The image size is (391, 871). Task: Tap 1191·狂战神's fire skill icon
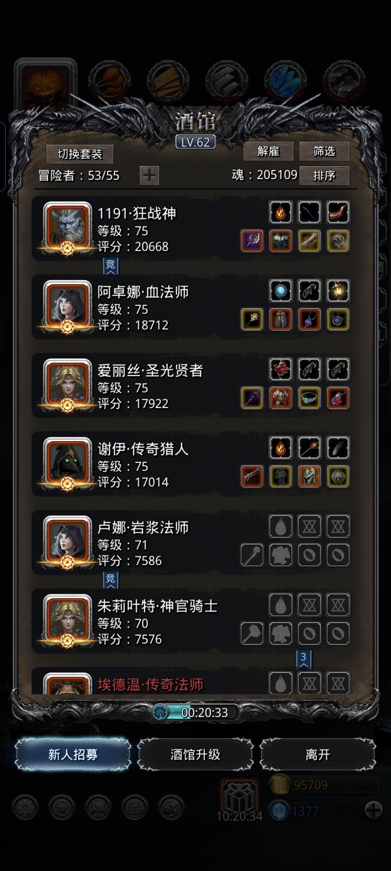[x=281, y=212]
